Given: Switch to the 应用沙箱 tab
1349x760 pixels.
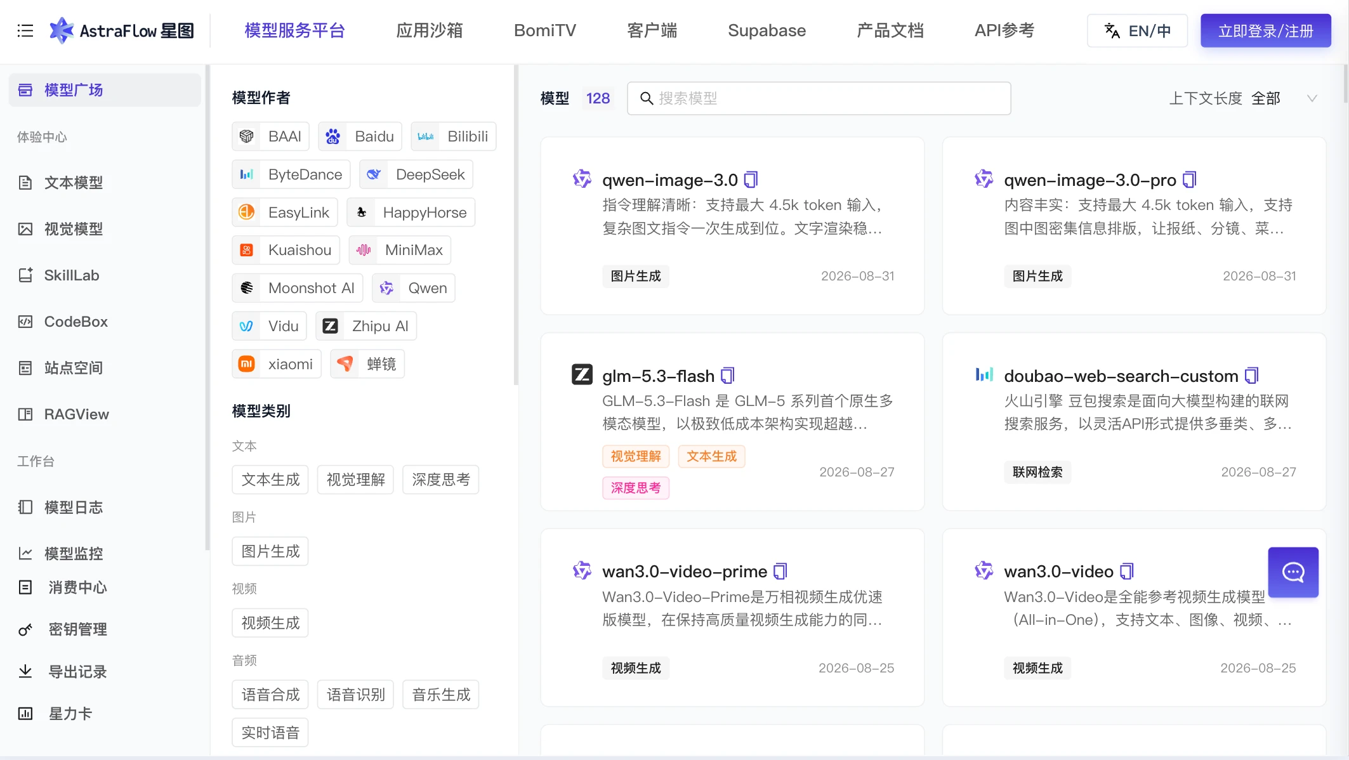Looking at the screenshot, I should [x=430, y=30].
